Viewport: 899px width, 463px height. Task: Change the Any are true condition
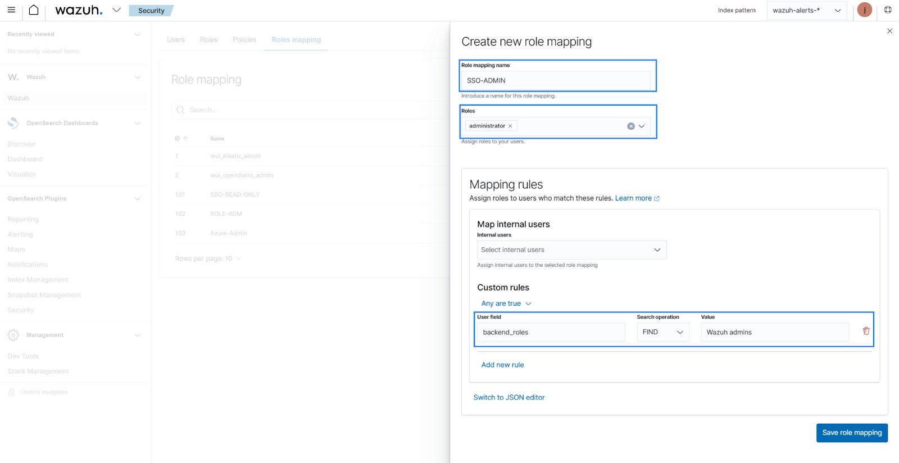[506, 303]
